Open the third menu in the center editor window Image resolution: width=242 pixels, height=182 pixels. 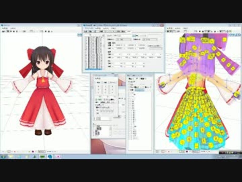(x=106, y=28)
